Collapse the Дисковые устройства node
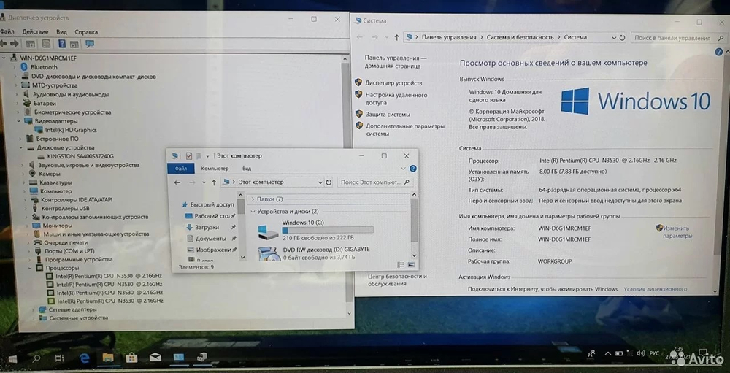Screen dimensions: 730x373 click(x=21, y=147)
